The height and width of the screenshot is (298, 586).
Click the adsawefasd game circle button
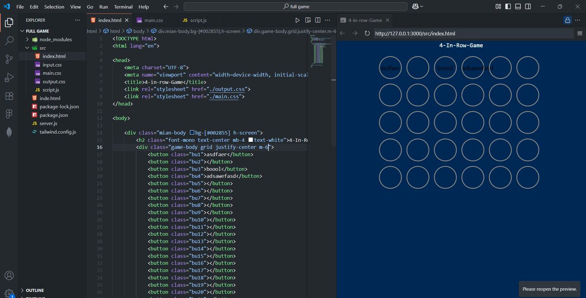(x=473, y=68)
